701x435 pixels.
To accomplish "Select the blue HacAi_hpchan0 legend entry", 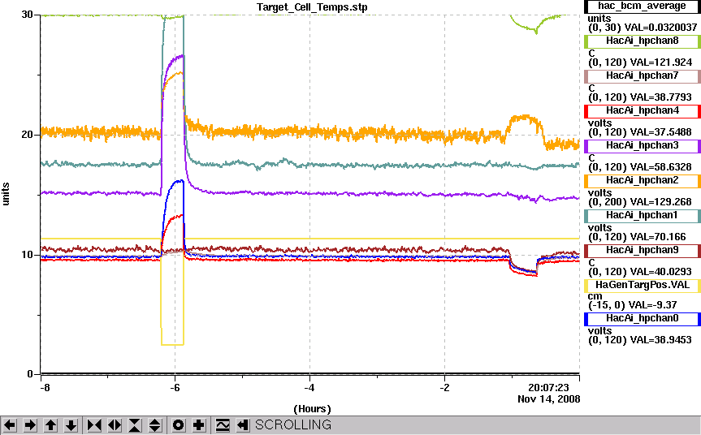I will (642, 319).
